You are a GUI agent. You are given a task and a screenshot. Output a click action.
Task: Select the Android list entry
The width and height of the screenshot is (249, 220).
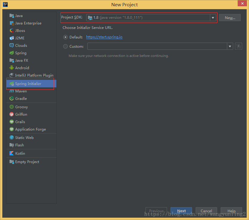tap(31, 68)
